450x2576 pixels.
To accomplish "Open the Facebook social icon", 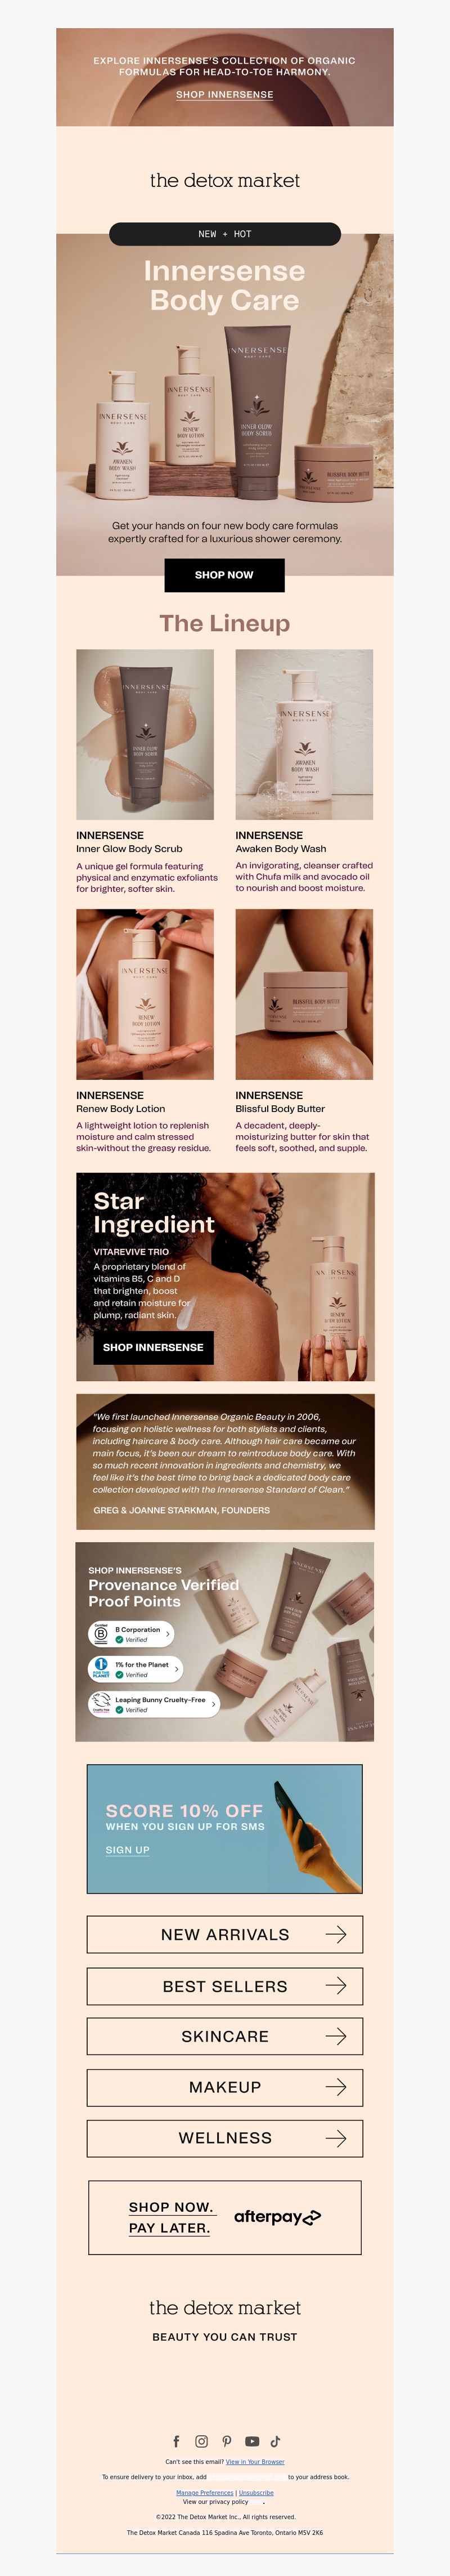I will [177, 2441].
